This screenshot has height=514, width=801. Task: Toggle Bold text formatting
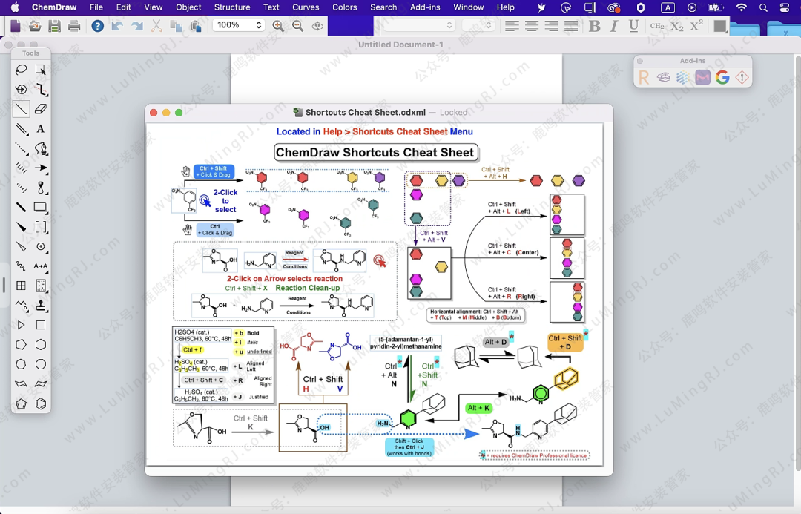594,25
